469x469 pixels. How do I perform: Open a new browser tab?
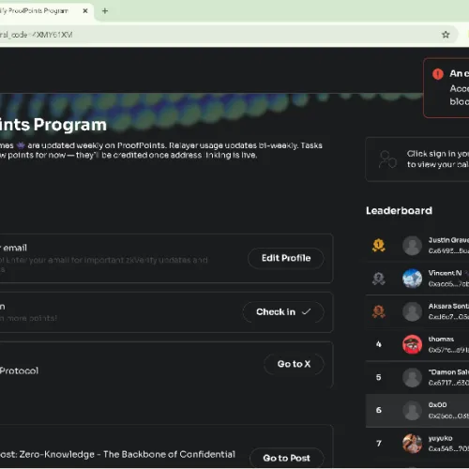[105, 11]
